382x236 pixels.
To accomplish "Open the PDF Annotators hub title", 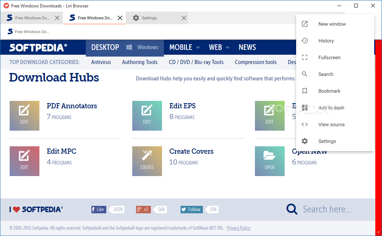I will 72,106.
